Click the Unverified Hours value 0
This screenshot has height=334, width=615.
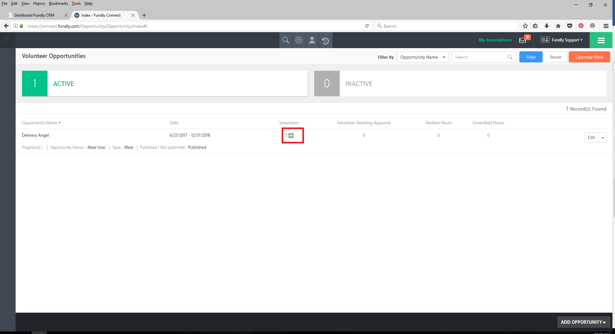point(488,135)
